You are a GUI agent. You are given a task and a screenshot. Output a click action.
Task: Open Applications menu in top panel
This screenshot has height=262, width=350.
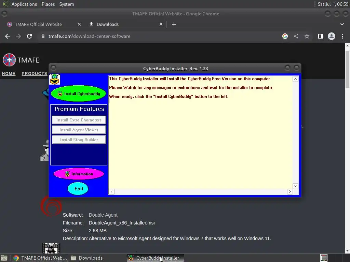tap(24, 4)
